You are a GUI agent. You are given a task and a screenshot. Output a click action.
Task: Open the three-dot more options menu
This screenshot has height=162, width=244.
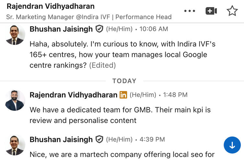[x=190, y=11]
